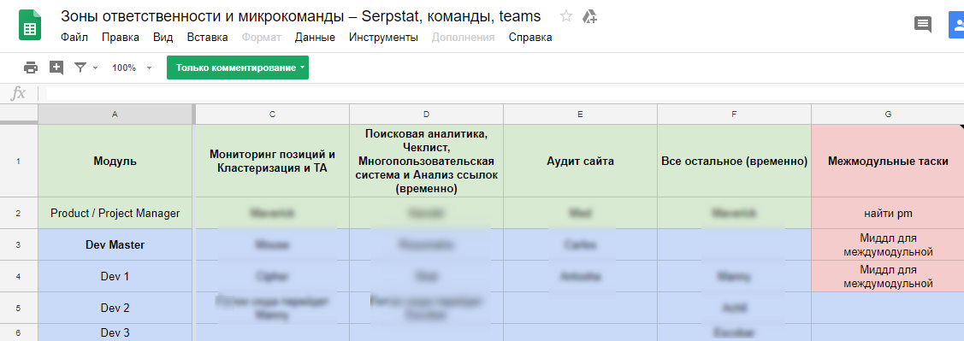Select row 2 header
Screen dimensions: 964x341
tap(19, 213)
